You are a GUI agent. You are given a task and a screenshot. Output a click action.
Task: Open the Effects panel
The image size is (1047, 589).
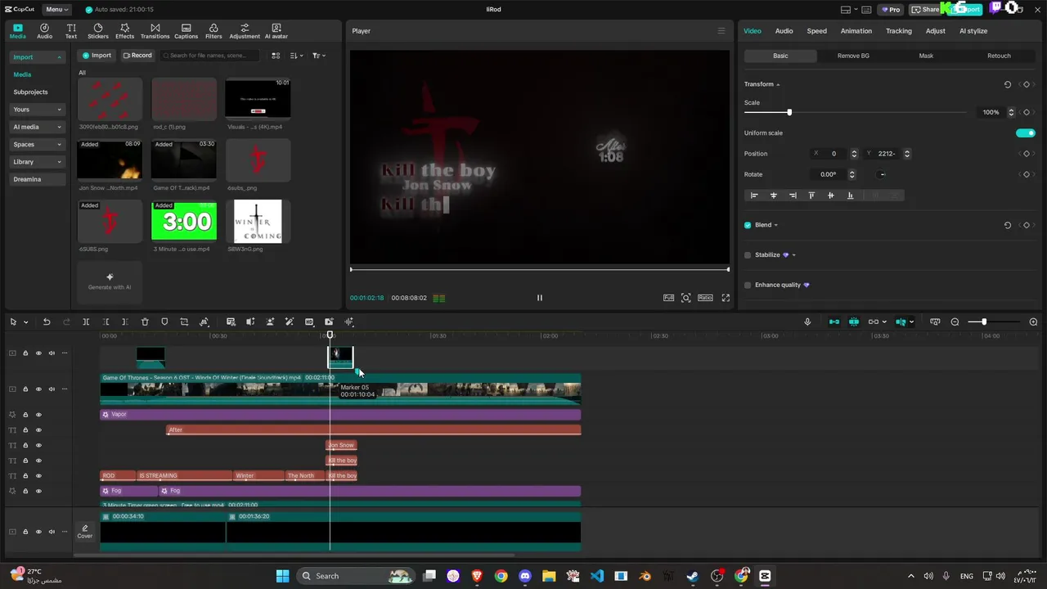(124, 31)
